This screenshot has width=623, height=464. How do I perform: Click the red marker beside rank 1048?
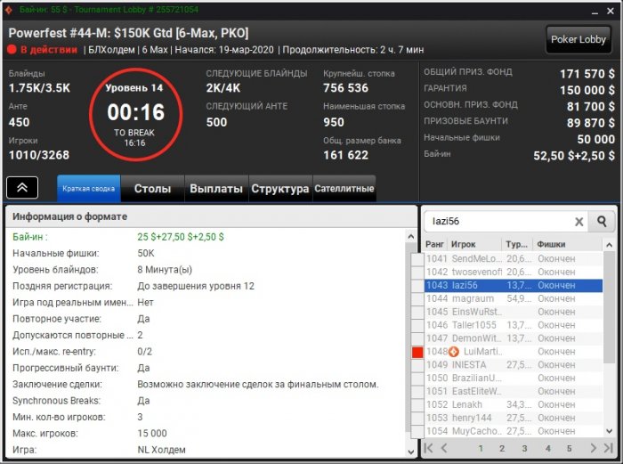pos(417,353)
